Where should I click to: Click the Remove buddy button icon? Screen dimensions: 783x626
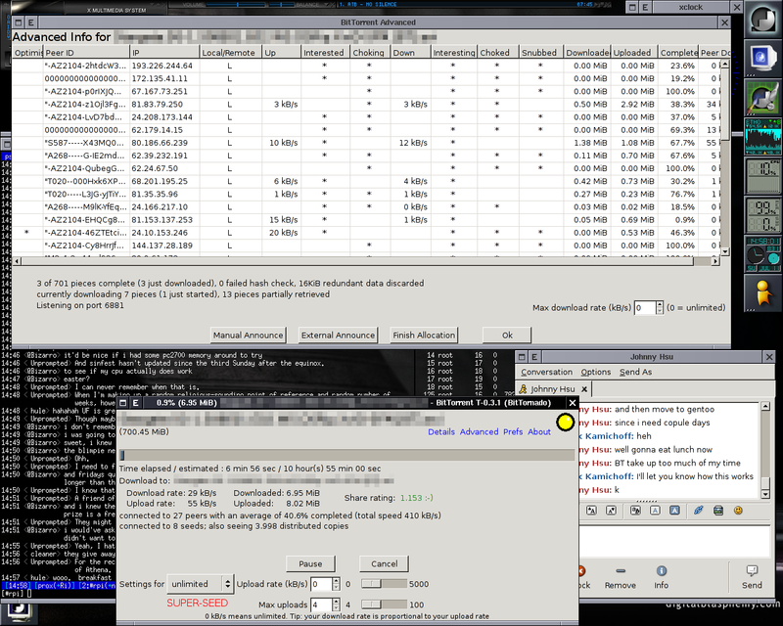coord(621,571)
